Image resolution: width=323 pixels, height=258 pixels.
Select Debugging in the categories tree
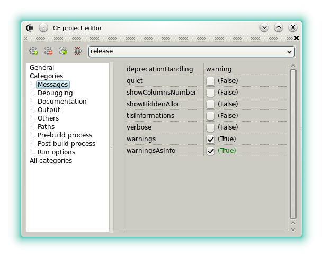click(x=55, y=93)
